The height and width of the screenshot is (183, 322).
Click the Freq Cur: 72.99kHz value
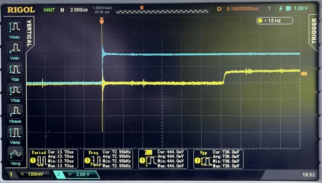pyautogui.click(x=116, y=152)
